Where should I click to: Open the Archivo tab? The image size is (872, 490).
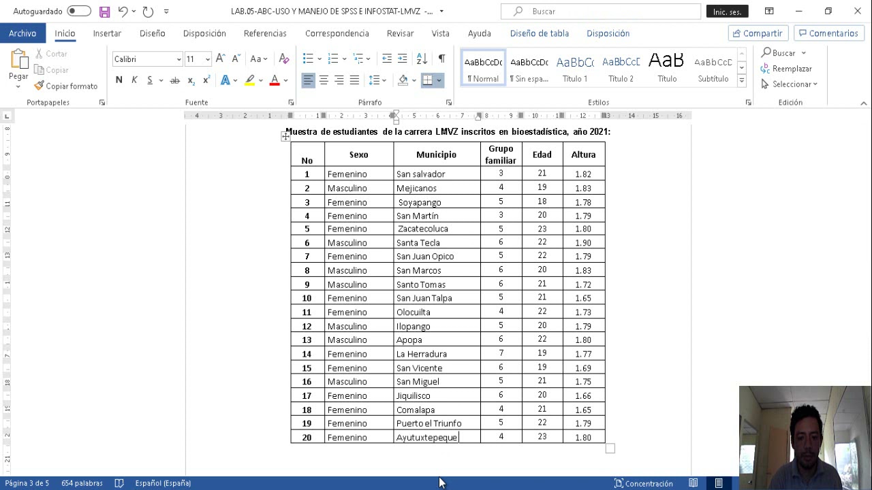coord(22,33)
